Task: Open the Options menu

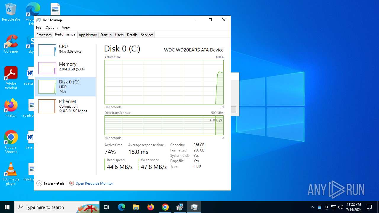Action: [x=52, y=28]
